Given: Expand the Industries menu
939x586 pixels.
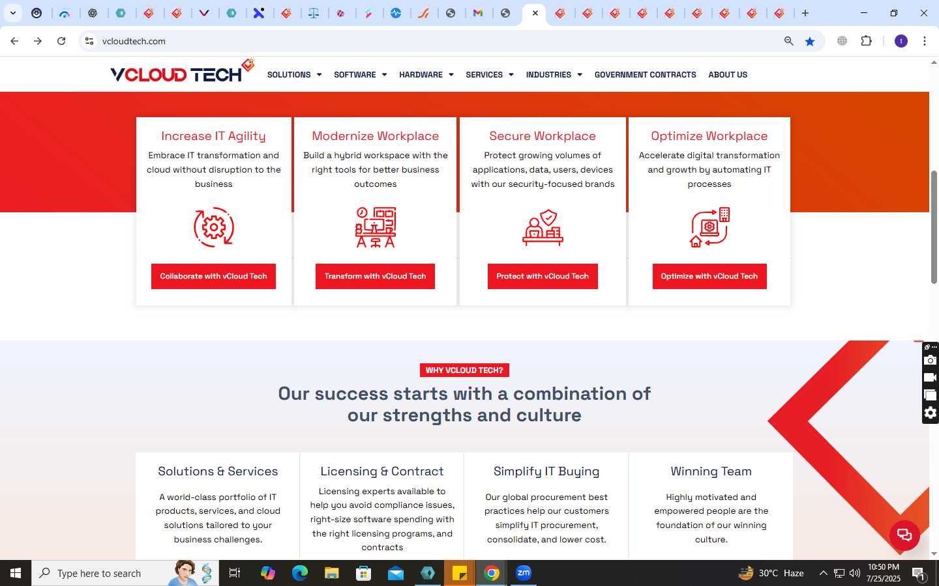Looking at the screenshot, I should point(554,75).
